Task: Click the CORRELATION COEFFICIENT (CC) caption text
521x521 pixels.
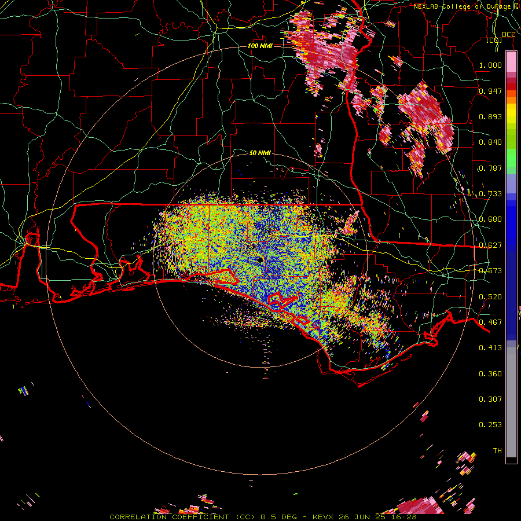Action: (x=182, y=517)
